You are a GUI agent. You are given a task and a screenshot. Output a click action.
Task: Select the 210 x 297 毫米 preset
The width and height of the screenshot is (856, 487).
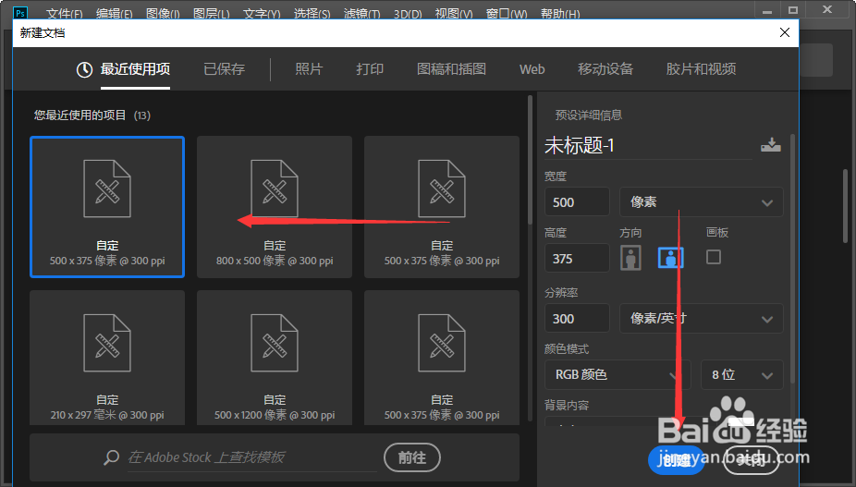107,358
